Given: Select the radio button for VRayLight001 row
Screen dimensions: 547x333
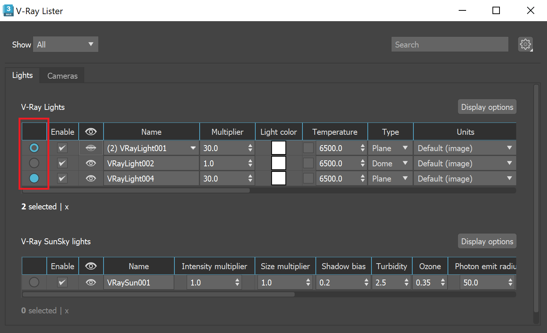Looking at the screenshot, I should pyautogui.click(x=34, y=148).
